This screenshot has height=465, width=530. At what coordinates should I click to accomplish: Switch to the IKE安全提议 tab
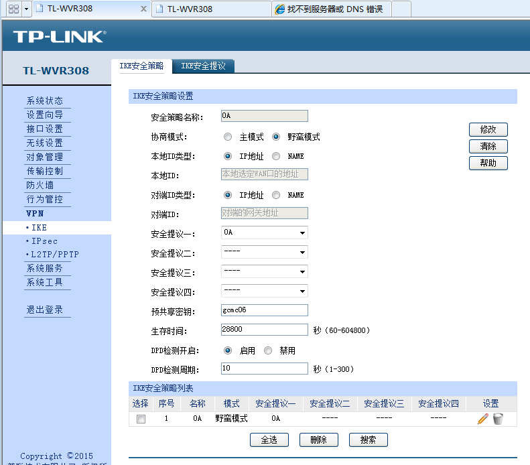203,66
